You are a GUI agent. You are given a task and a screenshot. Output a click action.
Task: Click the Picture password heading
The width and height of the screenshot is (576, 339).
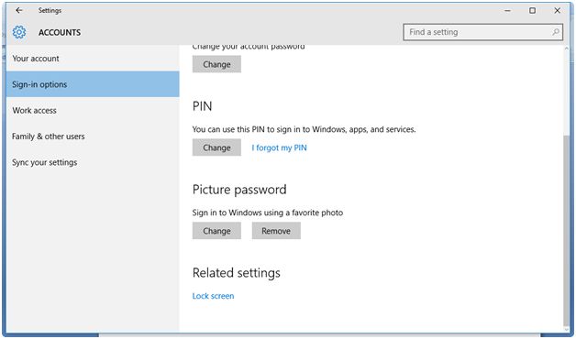click(239, 190)
